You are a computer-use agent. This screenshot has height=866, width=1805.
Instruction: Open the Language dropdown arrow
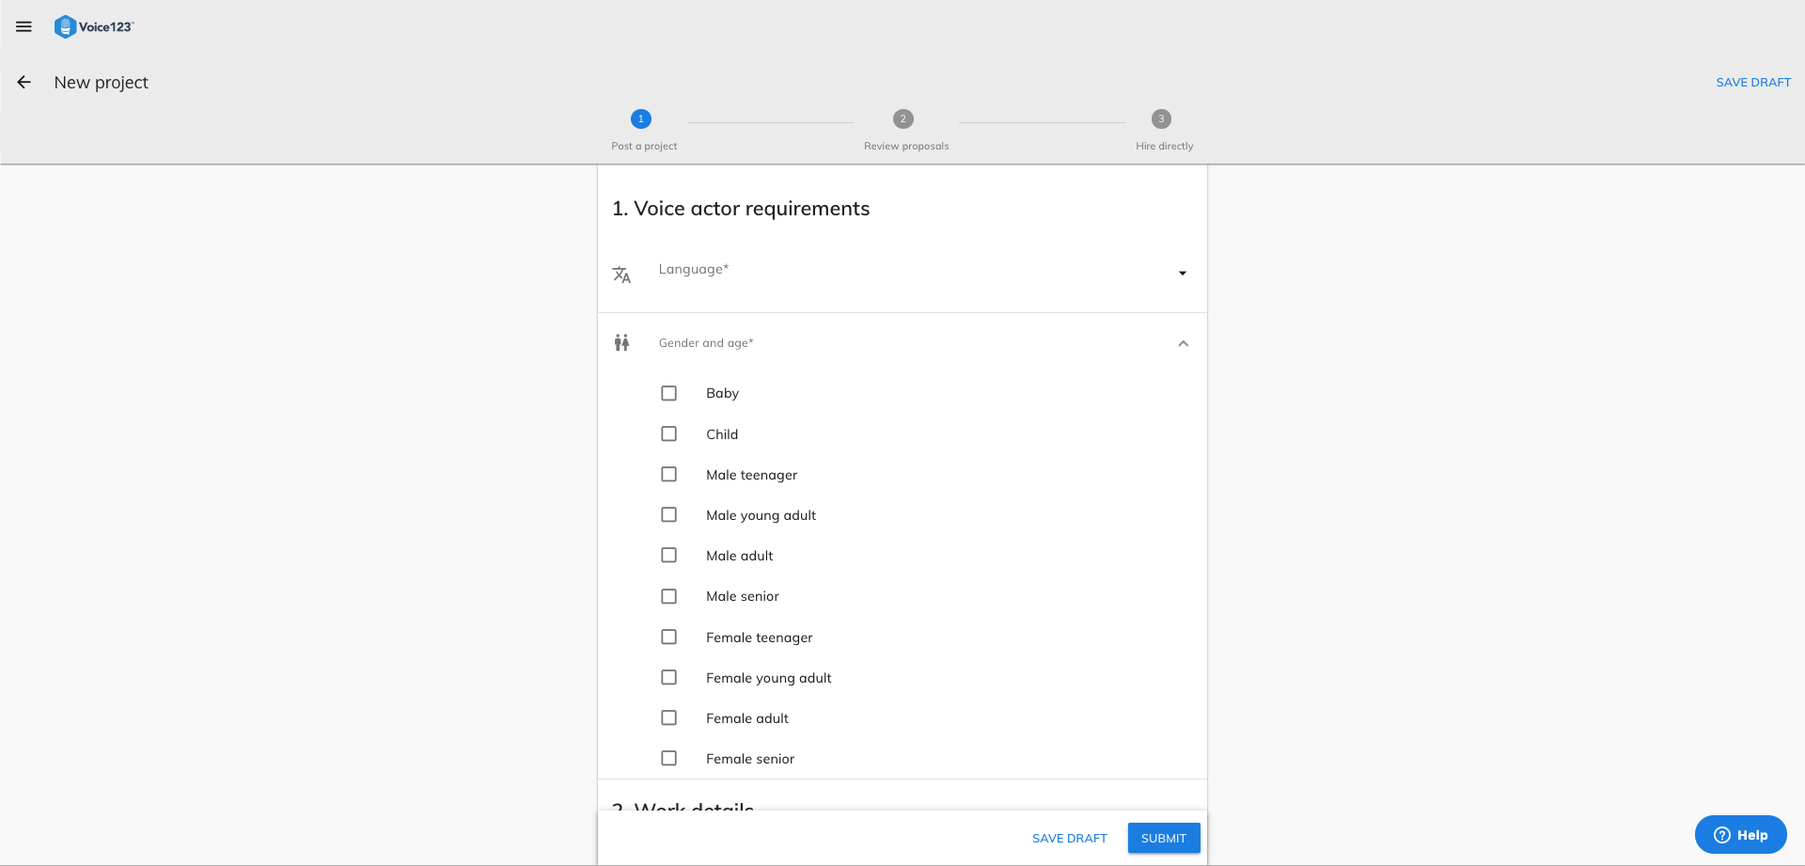pos(1183,274)
